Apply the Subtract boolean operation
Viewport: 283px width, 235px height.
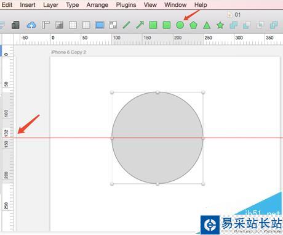coord(247,25)
